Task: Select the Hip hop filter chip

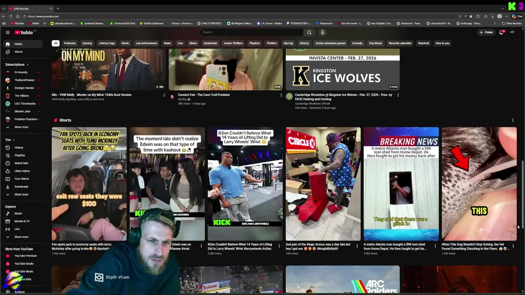Action: [288, 43]
